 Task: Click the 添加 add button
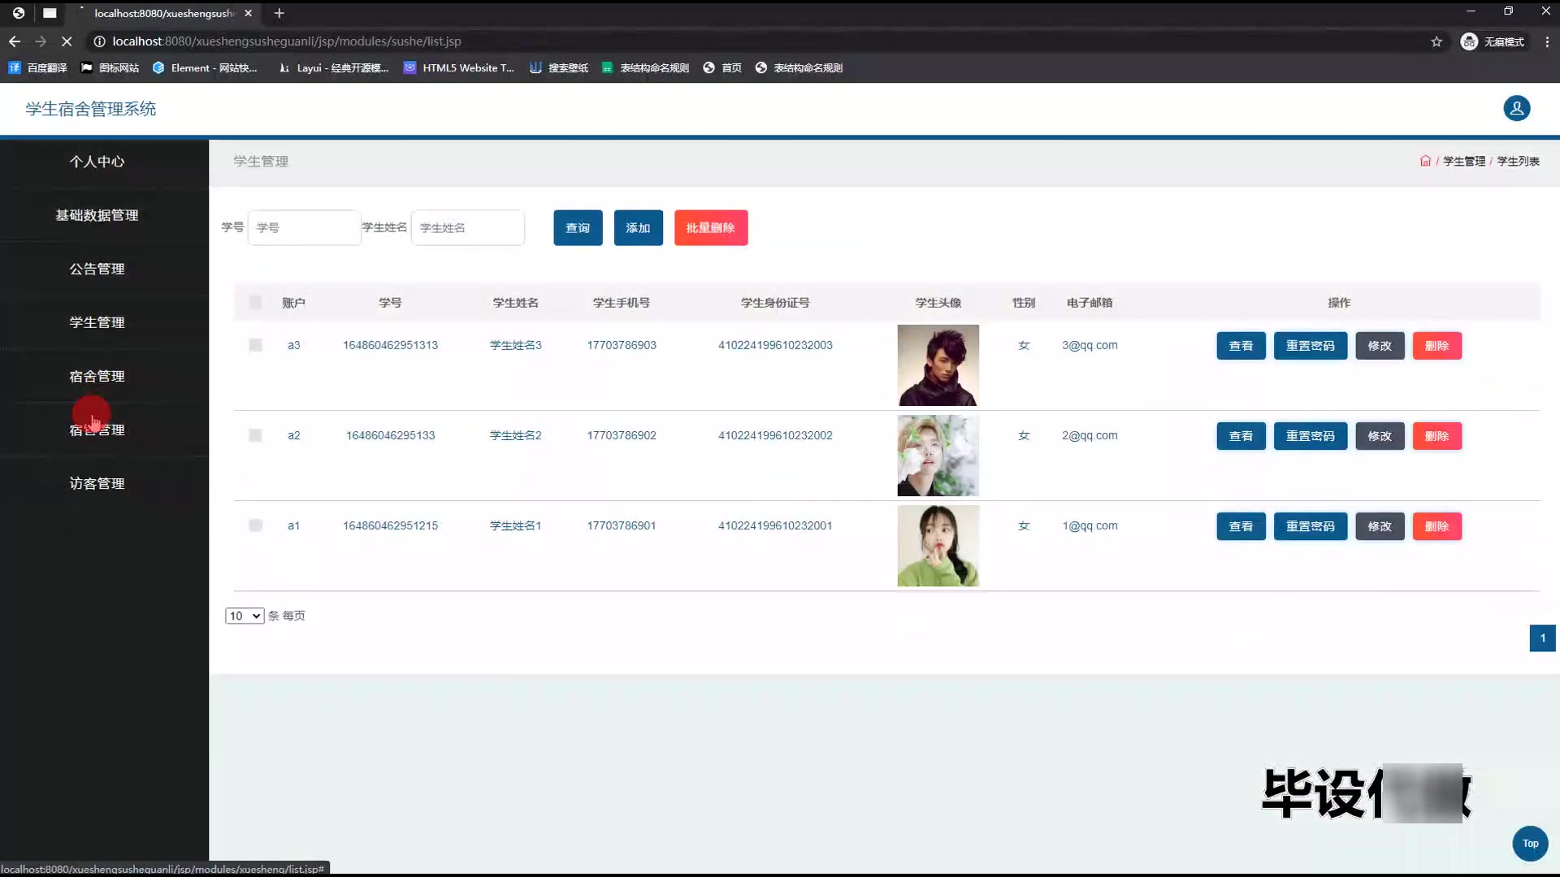coord(638,227)
